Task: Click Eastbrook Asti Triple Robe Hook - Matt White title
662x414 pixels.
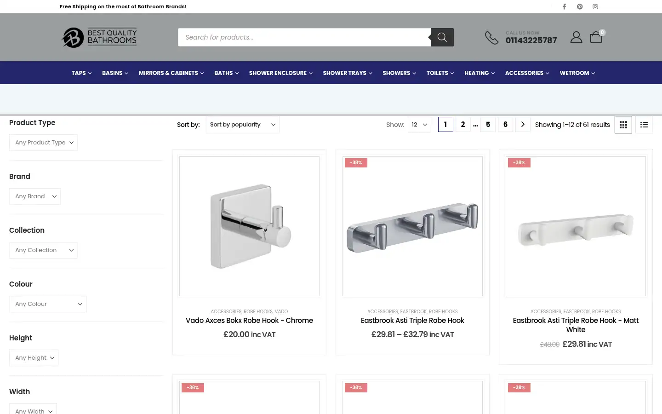Action: pyautogui.click(x=576, y=325)
